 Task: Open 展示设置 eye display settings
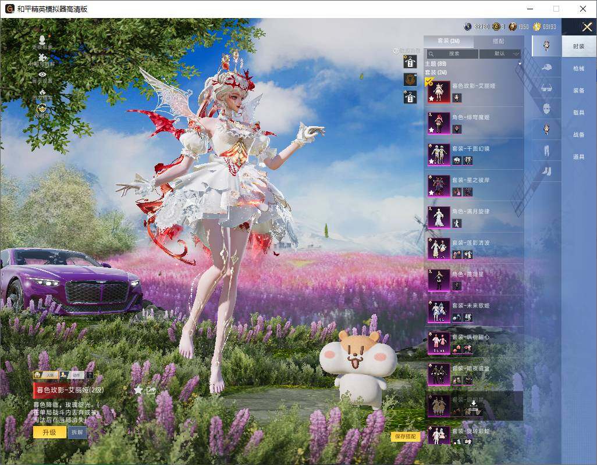point(42,74)
